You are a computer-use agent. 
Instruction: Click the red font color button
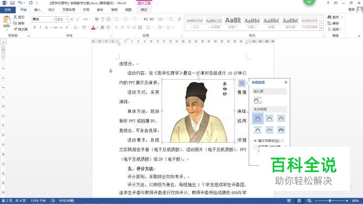point(93,28)
